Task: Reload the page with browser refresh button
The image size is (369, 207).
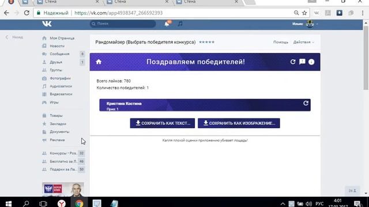Action: (x=27, y=13)
